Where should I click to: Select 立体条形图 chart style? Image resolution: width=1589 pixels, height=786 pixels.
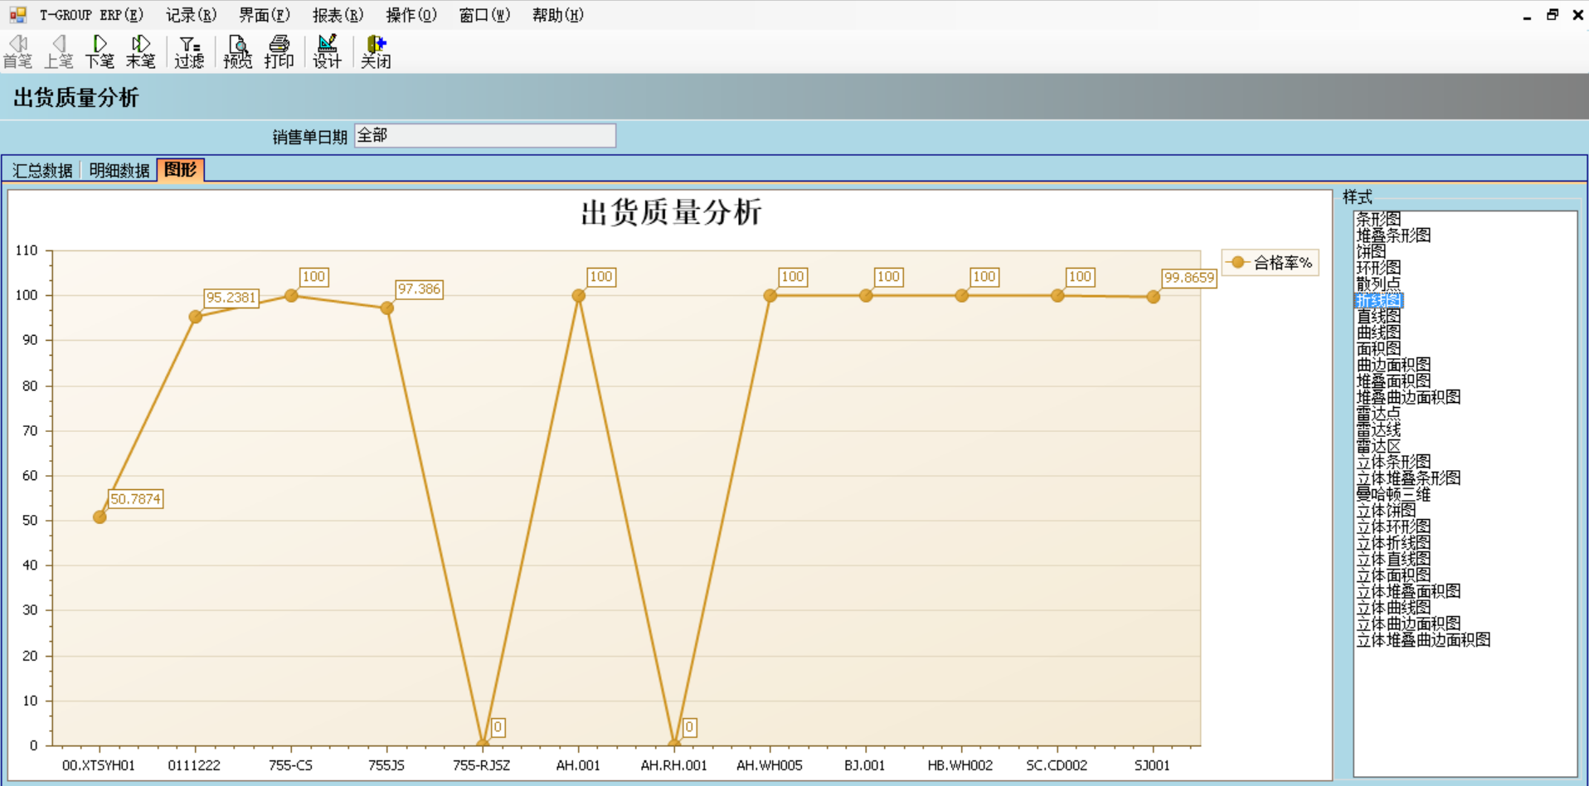pyautogui.click(x=1393, y=462)
